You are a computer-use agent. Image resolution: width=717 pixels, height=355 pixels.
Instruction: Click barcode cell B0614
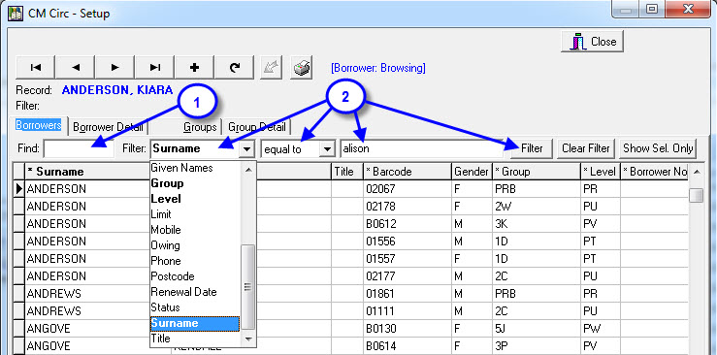[x=407, y=346]
